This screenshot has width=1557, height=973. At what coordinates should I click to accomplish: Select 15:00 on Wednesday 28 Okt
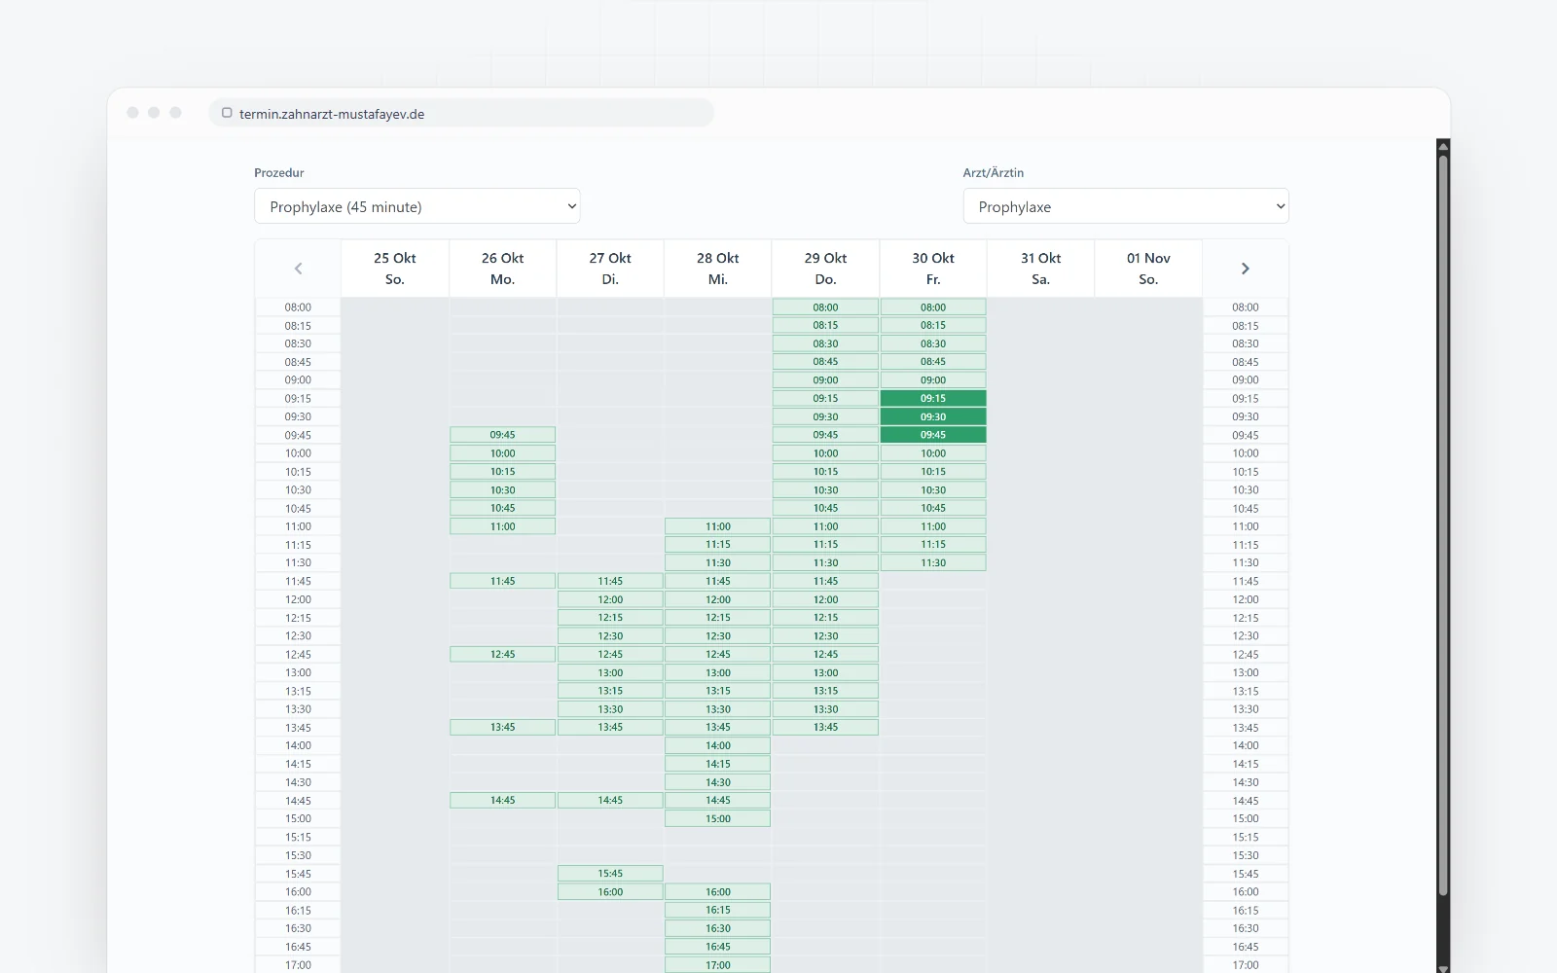pos(718,818)
